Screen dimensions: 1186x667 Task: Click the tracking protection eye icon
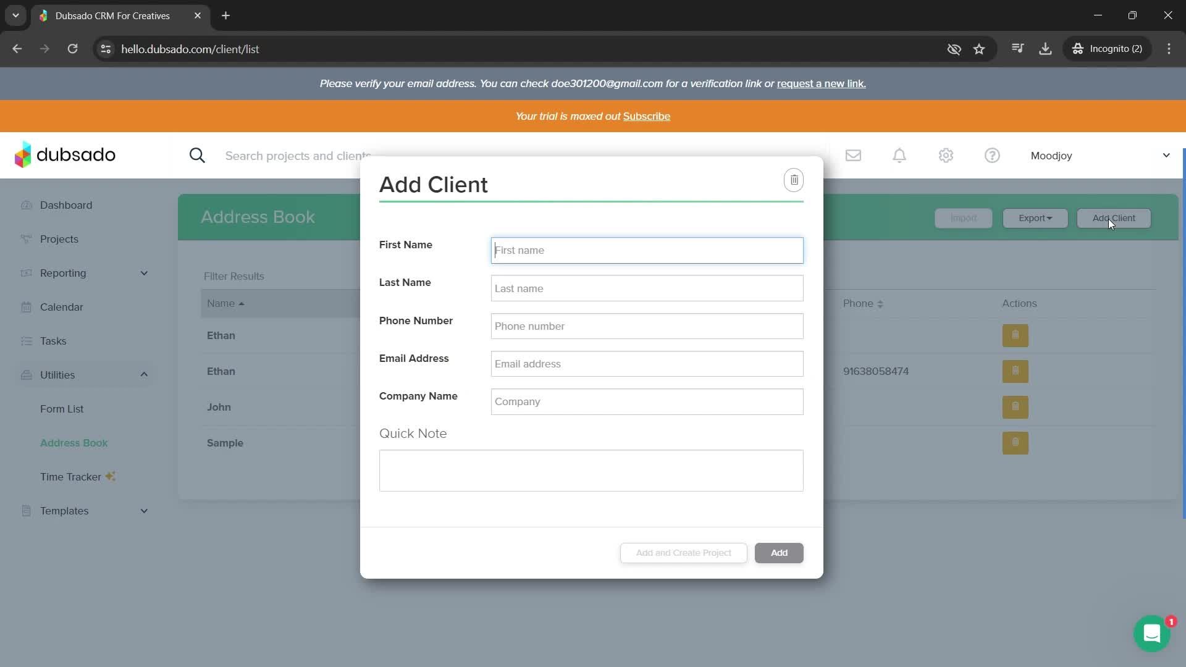tap(954, 49)
